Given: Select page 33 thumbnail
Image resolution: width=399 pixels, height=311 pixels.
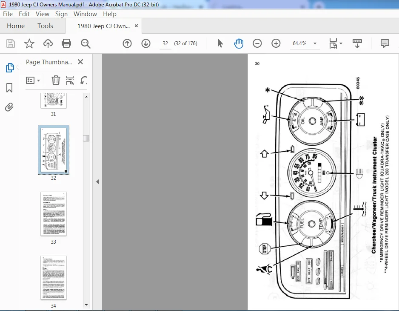Looking at the screenshot, I should [x=54, y=213].
